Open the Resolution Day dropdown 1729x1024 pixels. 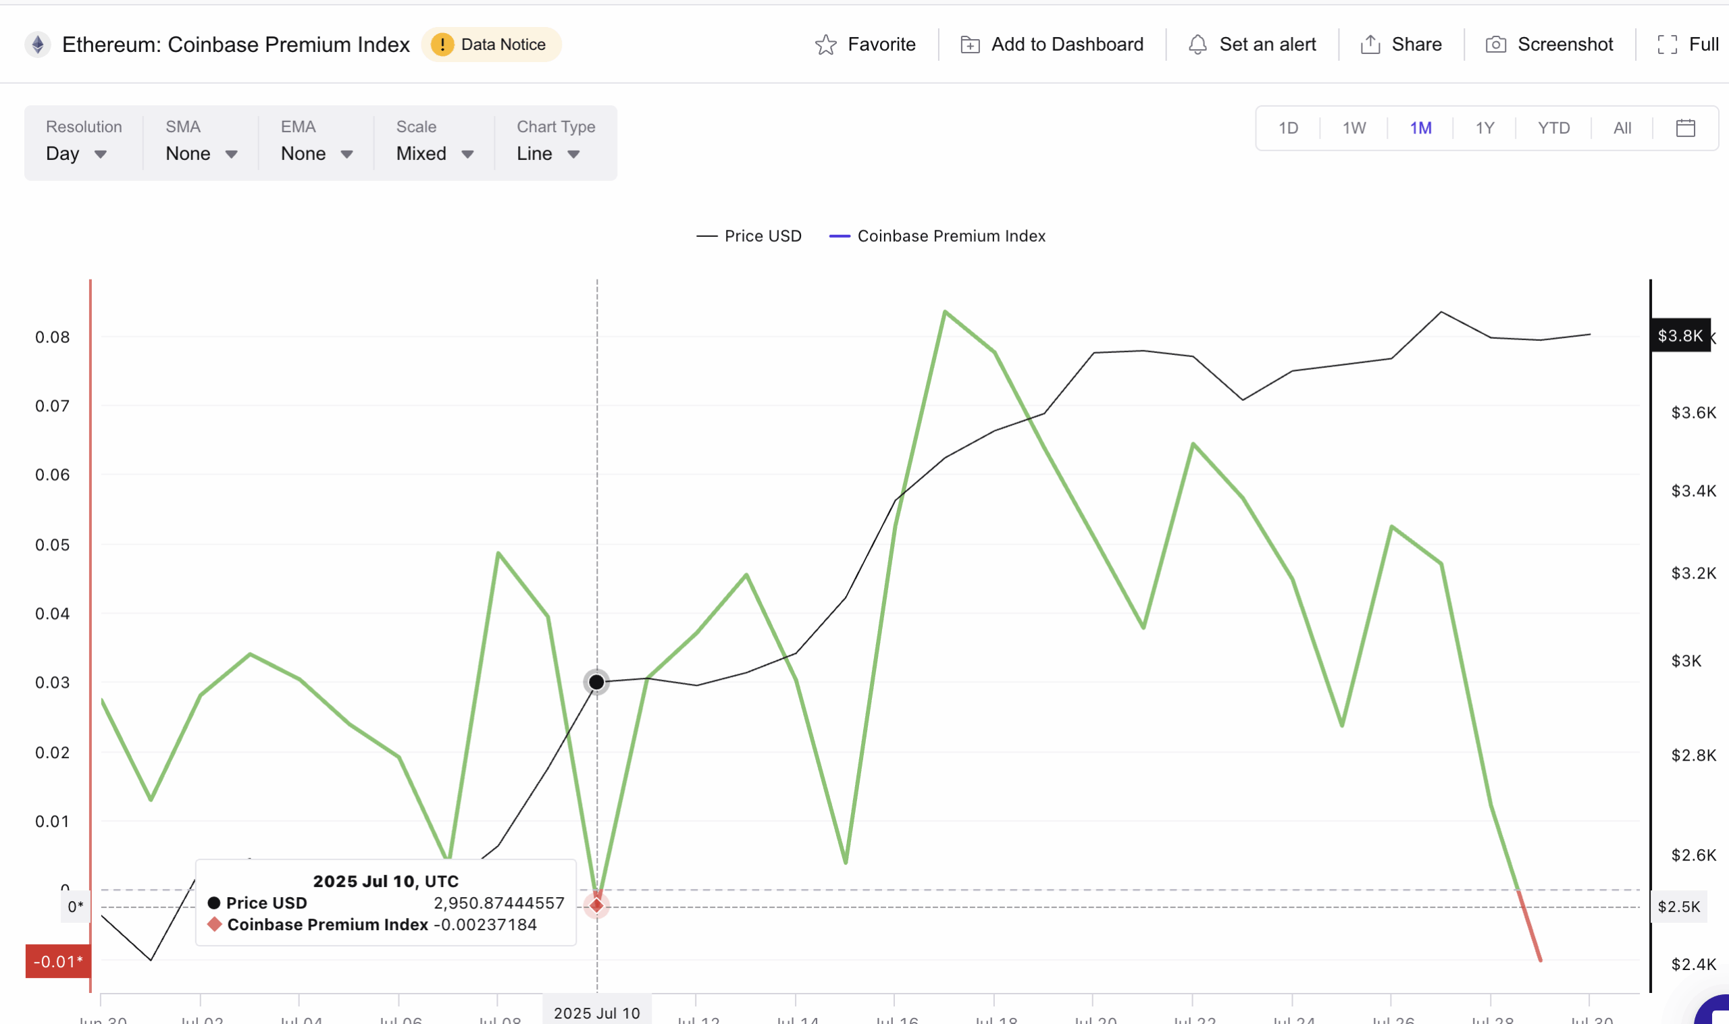click(76, 154)
